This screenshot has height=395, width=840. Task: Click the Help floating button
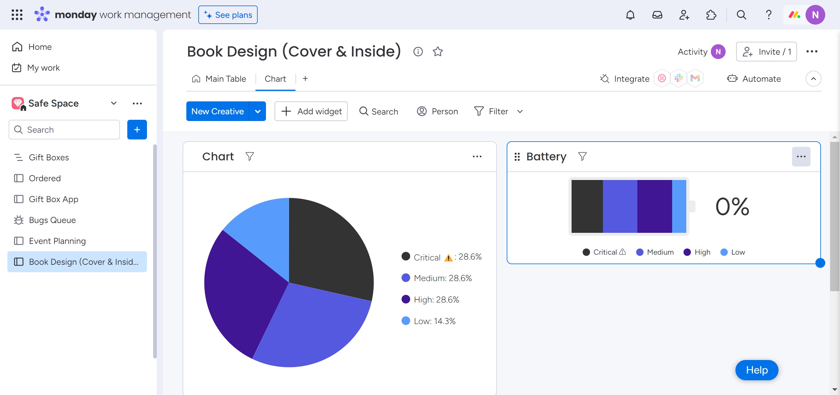(756, 370)
